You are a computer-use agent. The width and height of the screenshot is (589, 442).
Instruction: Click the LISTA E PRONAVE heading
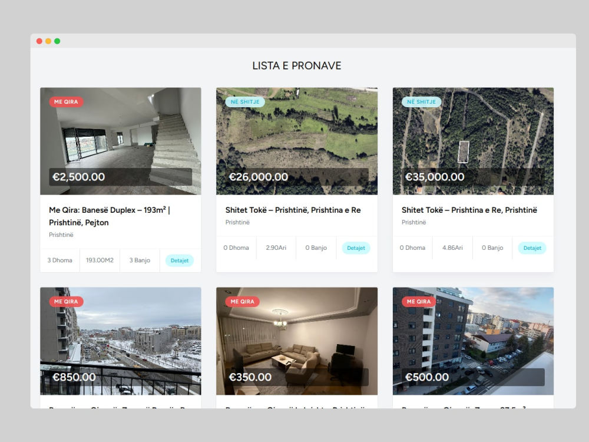click(297, 66)
